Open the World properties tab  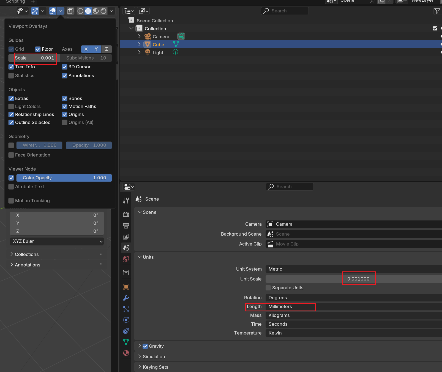(x=126, y=258)
